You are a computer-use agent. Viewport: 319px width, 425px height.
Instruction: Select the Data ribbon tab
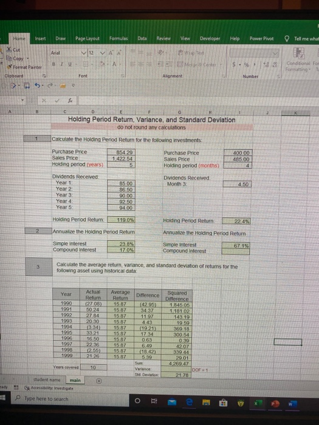point(142,38)
